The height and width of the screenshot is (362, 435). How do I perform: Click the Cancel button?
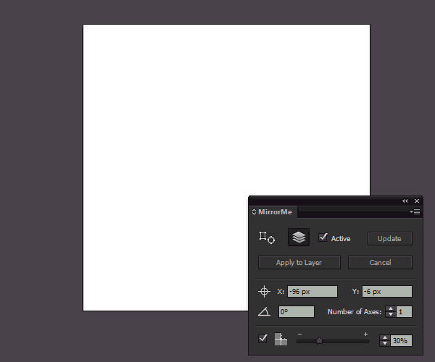380,262
